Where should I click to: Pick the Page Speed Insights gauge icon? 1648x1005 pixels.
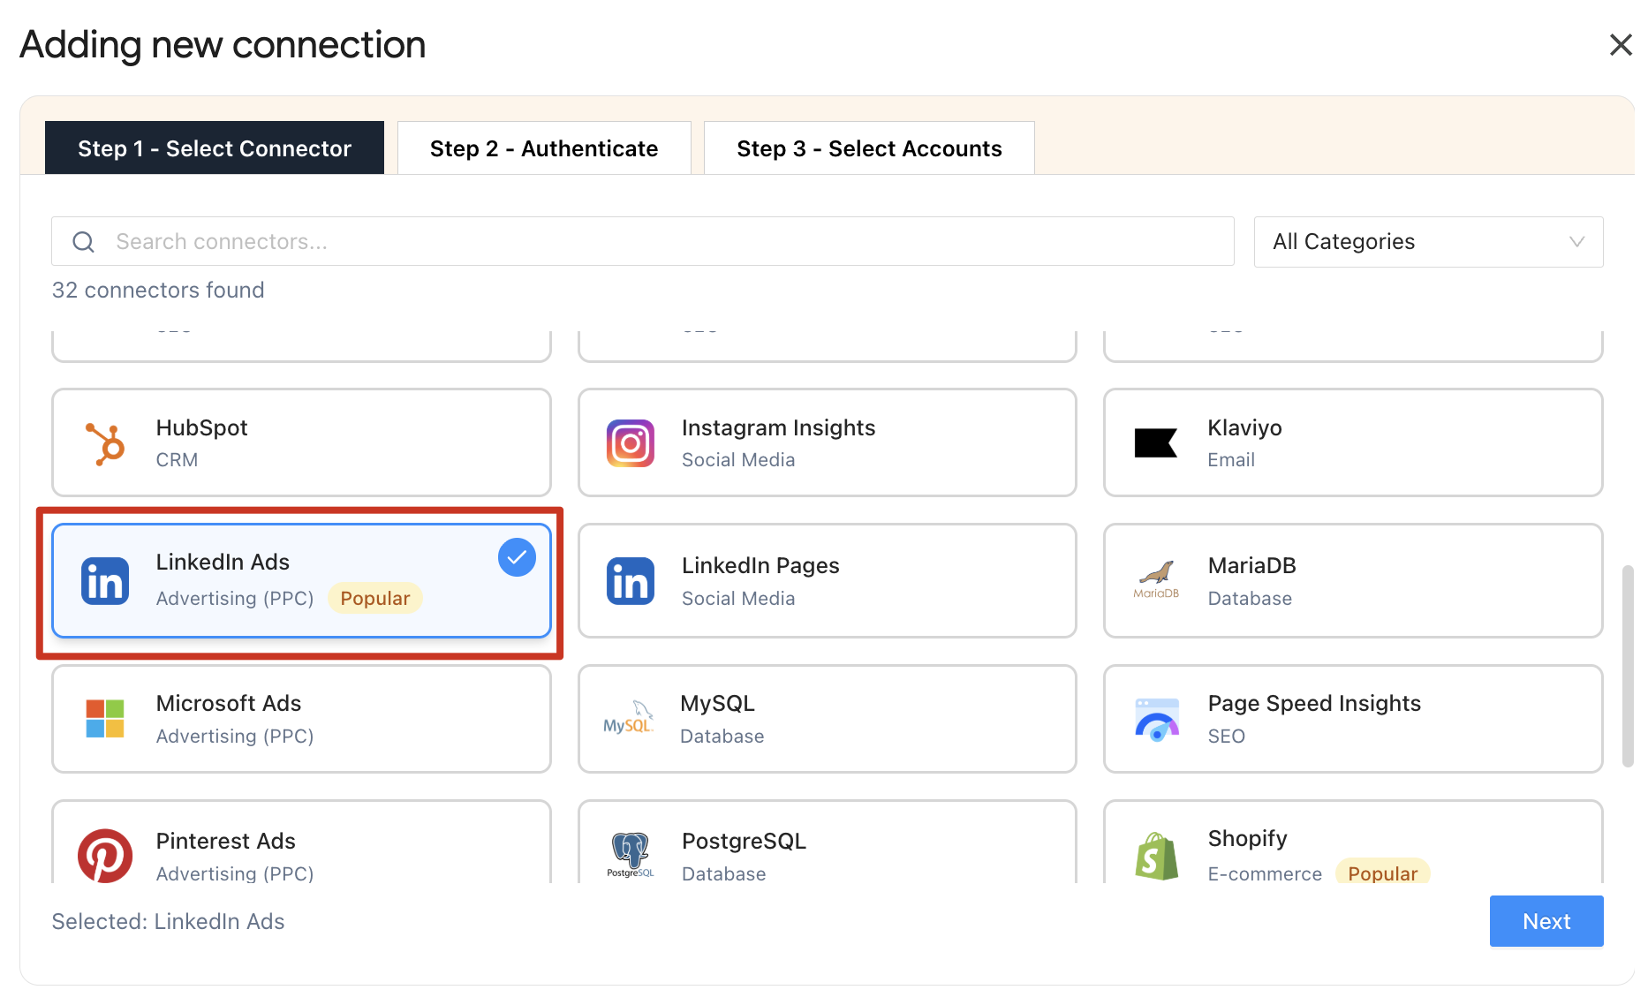coord(1156,719)
